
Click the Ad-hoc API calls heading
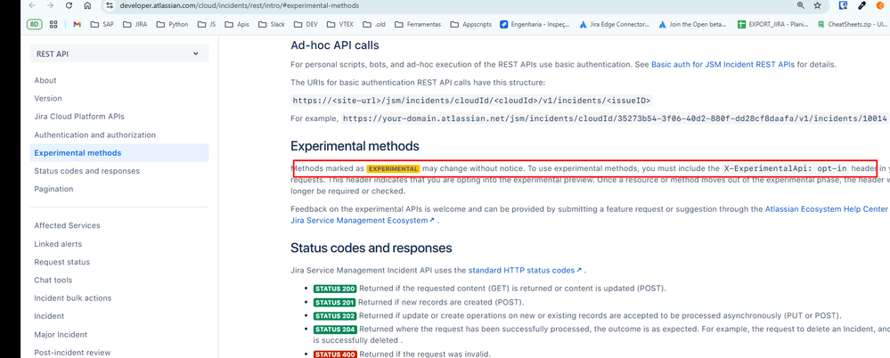334,45
